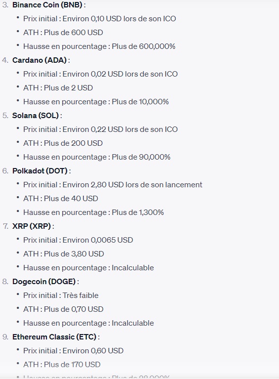This screenshot has height=379, width=279.
Task: Select 'Environ 0,02 USD lors de son ICO'
Action: 120,74
